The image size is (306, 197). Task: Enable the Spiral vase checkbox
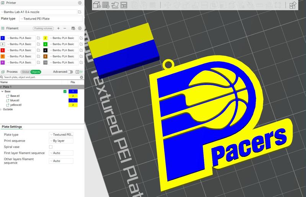51,147
